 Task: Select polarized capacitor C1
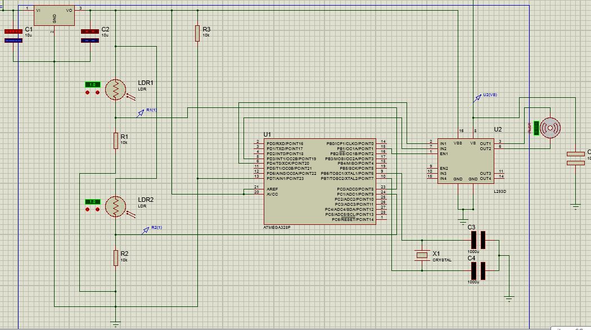(x=13, y=36)
